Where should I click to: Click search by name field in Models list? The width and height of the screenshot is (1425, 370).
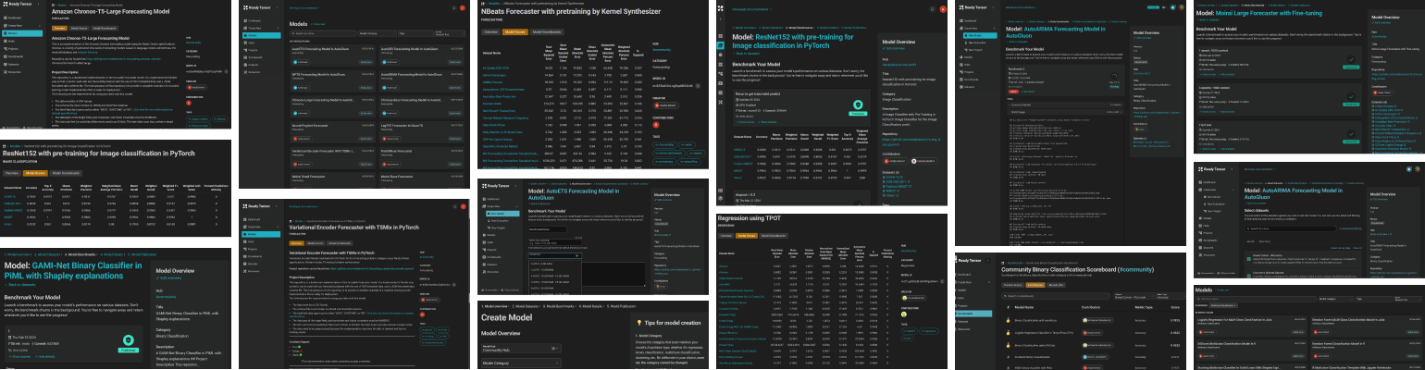pyautogui.click(x=323, y=33)
